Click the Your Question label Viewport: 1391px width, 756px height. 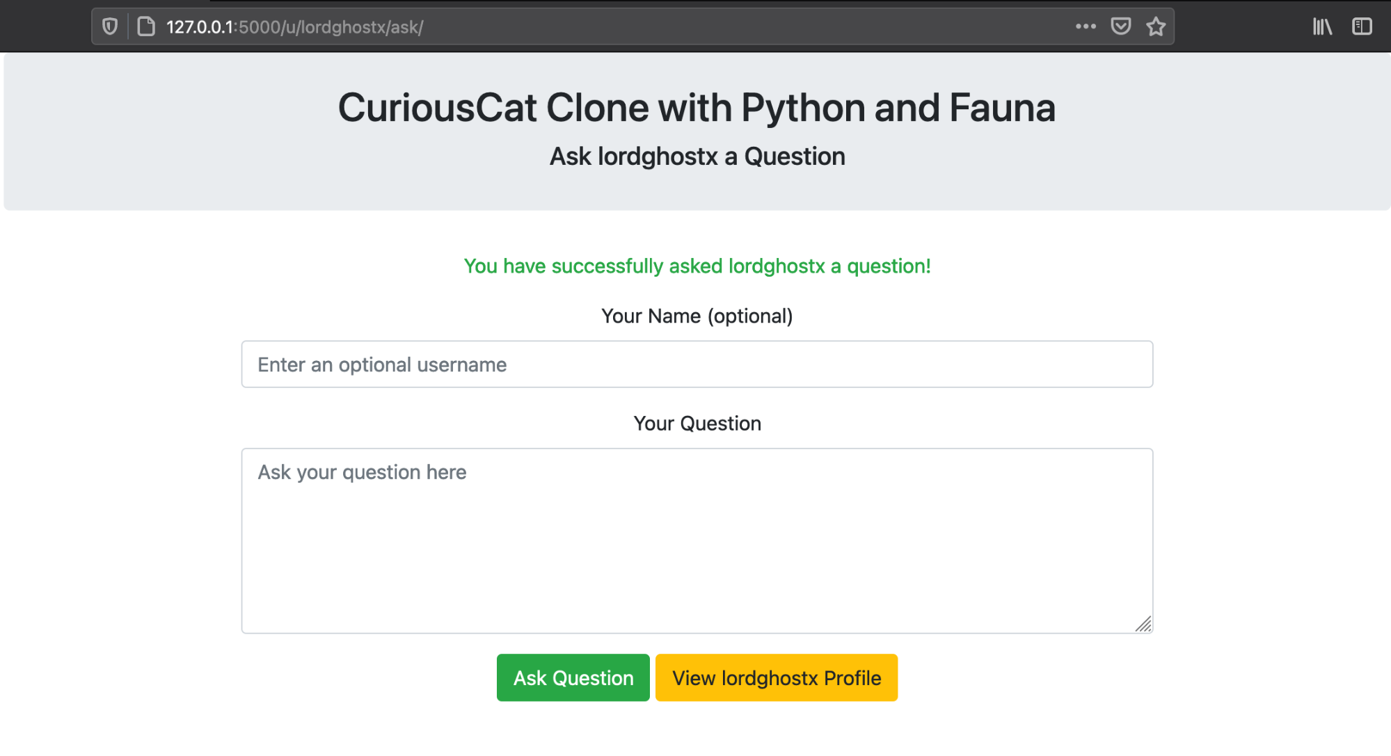[697, 423]
